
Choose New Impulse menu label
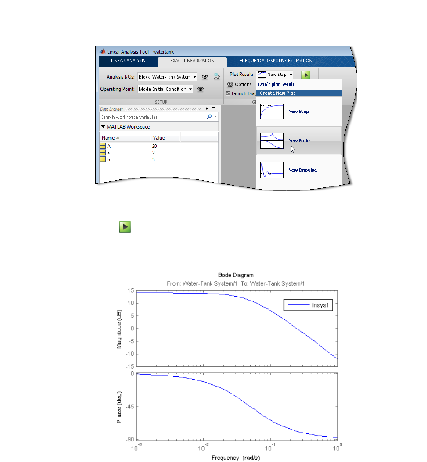(302, 170)
